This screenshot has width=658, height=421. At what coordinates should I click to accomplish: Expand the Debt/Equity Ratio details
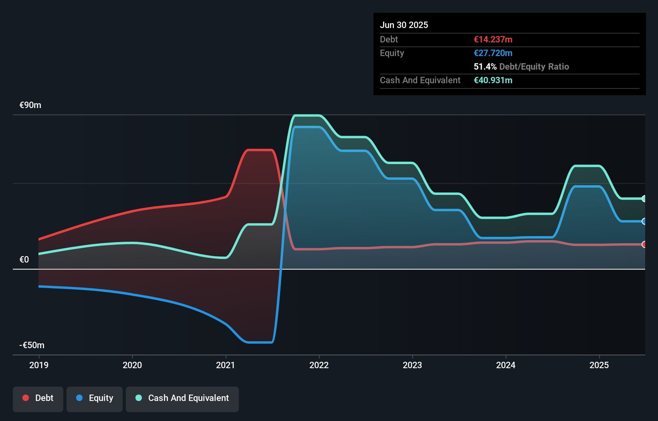521,66
